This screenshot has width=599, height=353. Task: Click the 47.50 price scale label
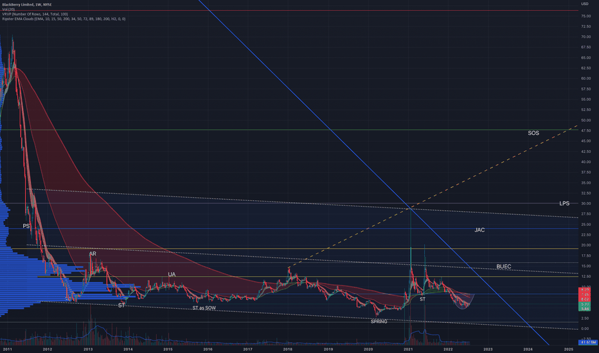tap(586, 130)
